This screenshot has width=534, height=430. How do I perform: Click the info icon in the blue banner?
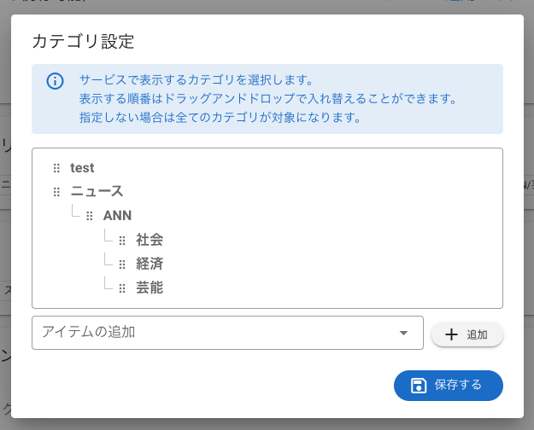tap(55, 81)
